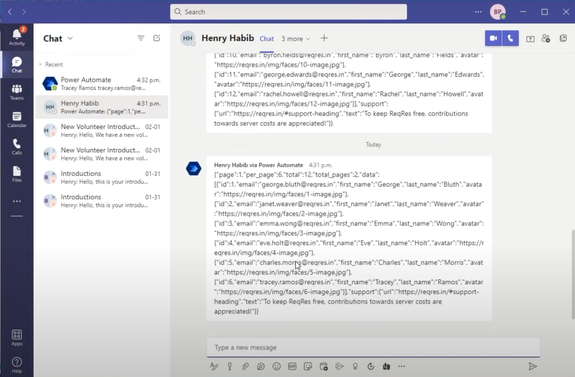Click the 'Today' date separator
The image size is (575, 377).
click(x=373, y=145)
